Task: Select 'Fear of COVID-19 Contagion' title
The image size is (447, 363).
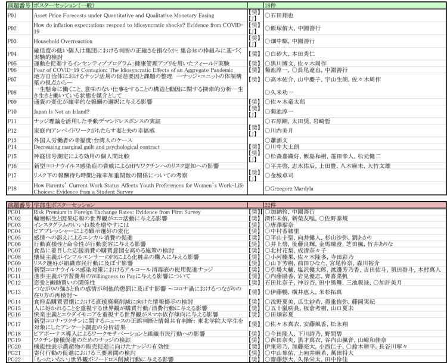Action: (134, 70)
